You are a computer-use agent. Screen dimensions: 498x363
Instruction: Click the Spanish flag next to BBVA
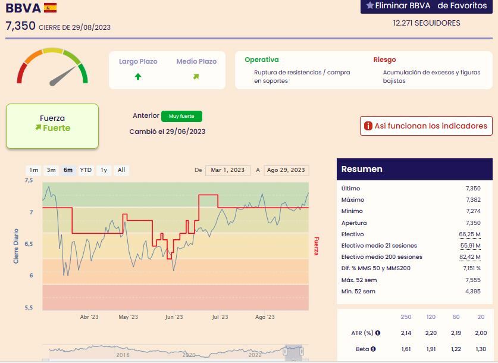click(50, 8)
